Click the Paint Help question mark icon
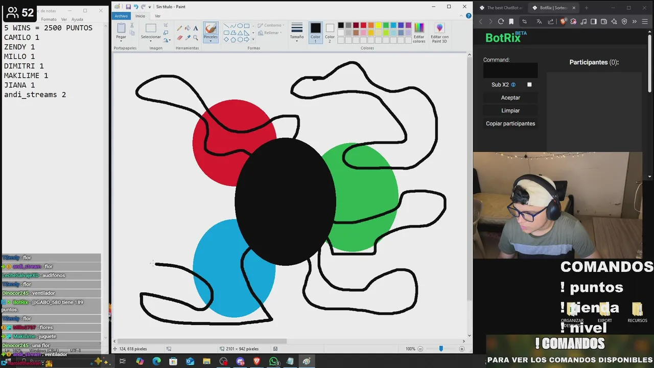The height and width of the screenshot is (368, 654). [469, 16]
